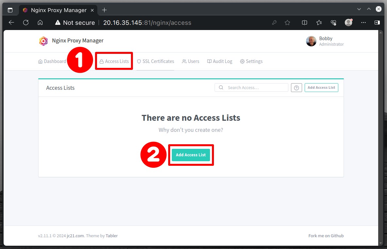Open the Settings tab
Image resolution: width=387 pixels, height=249 pixels.
[251, 61]
